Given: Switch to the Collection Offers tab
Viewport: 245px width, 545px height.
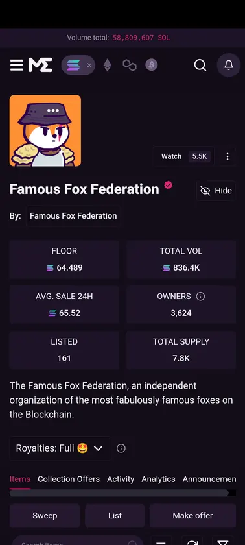Looking at the screenshot, I should (x=69, y=479).
